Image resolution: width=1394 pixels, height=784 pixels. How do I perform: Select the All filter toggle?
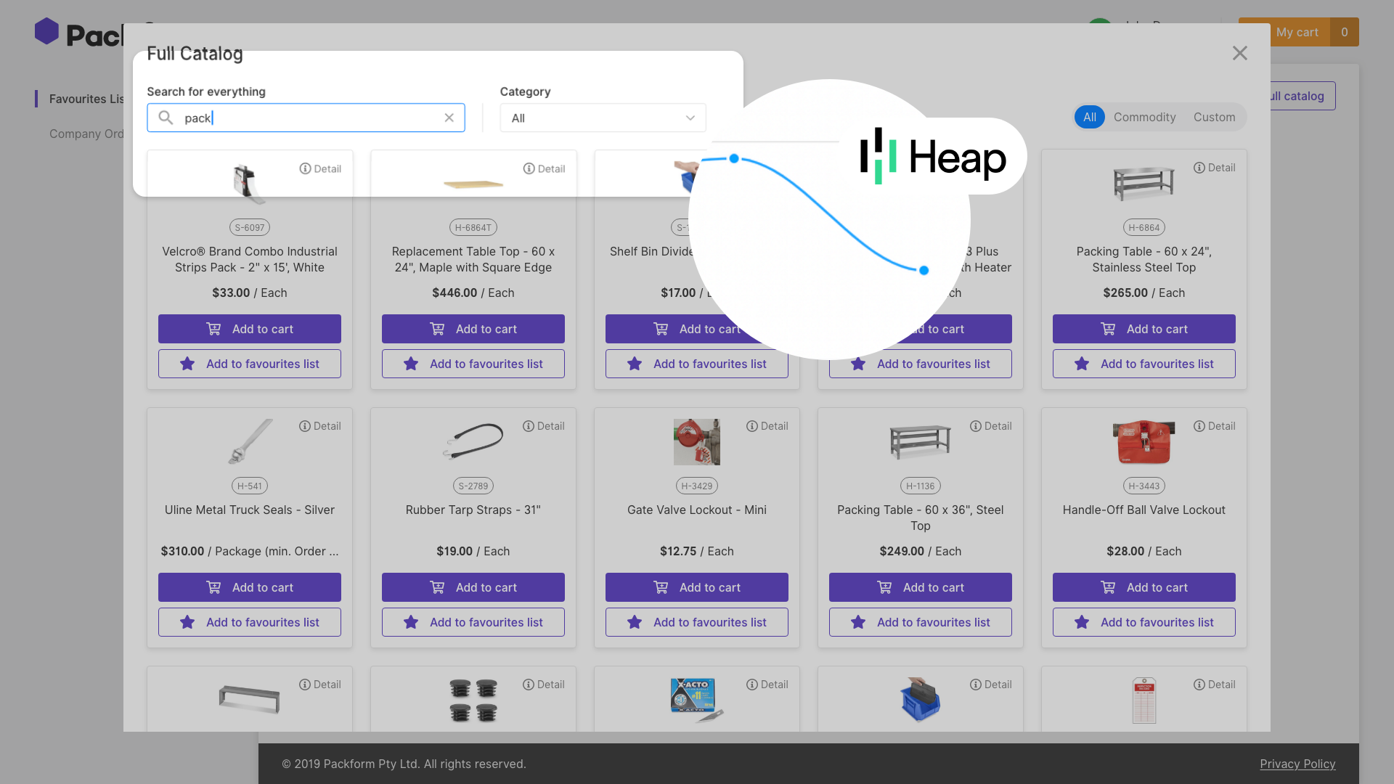pyautogui.click(x=1089, y=117)
